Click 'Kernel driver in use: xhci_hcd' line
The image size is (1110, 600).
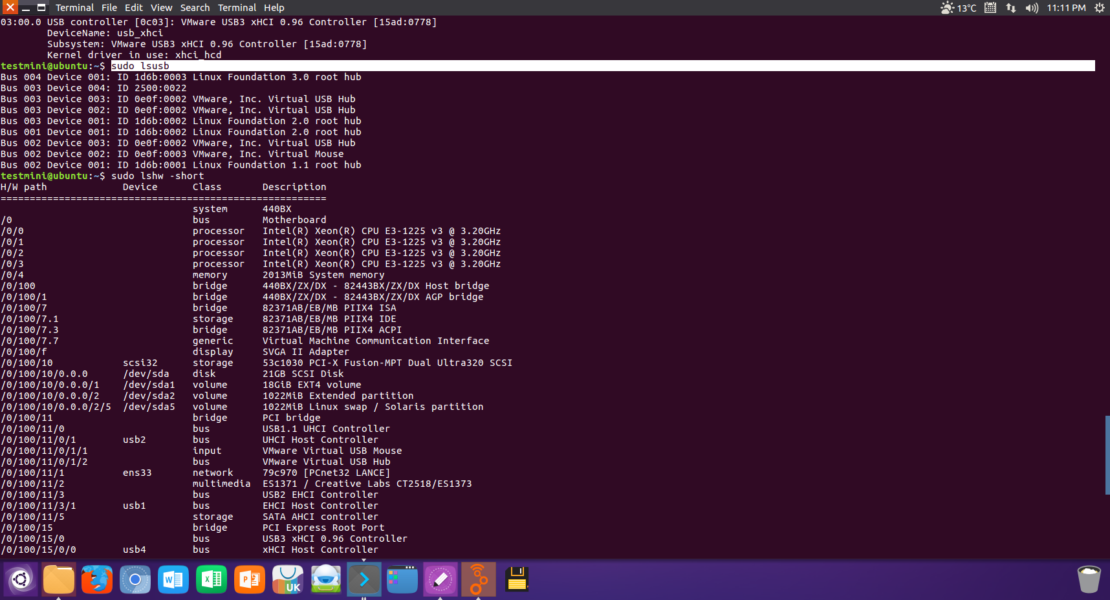[135, 55]
